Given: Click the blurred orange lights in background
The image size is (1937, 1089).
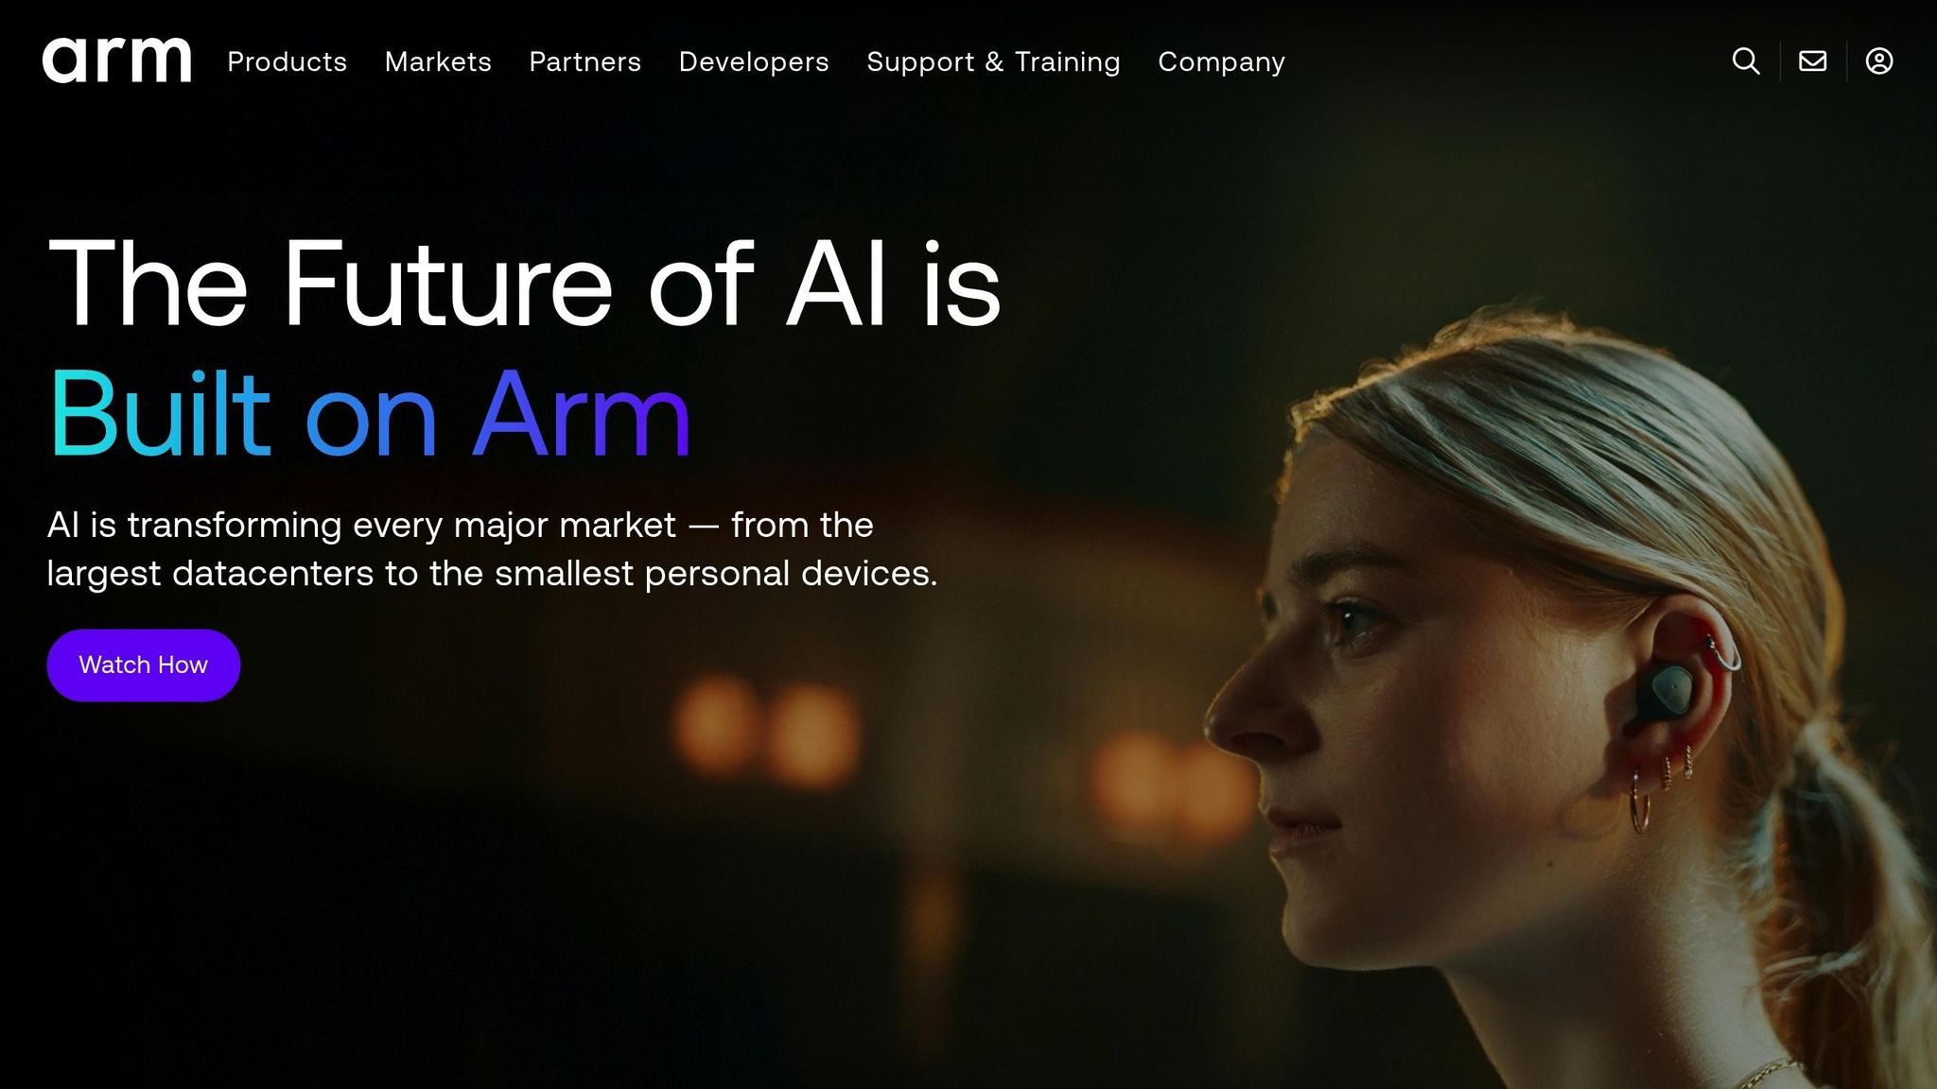Looking at the screenshot, I should tap(768, 733).
